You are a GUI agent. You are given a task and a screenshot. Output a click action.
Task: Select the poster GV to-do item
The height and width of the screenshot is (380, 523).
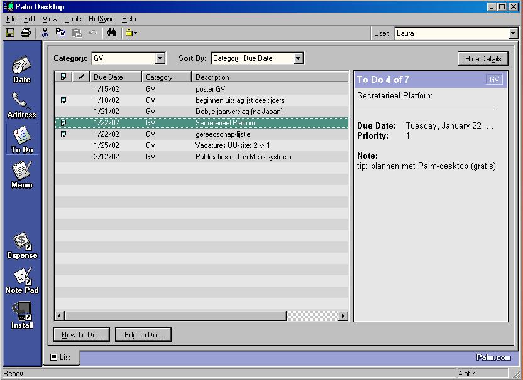(x=201, y=89)
